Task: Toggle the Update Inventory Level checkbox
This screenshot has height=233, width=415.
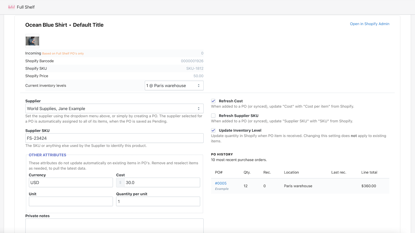Action: (213, 130)
